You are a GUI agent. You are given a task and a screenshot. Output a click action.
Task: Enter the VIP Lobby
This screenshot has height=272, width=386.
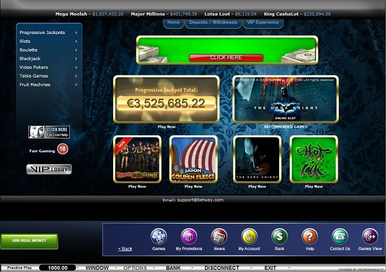(x=49, y=169)
